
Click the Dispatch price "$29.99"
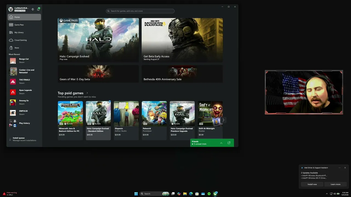(118, 135)
